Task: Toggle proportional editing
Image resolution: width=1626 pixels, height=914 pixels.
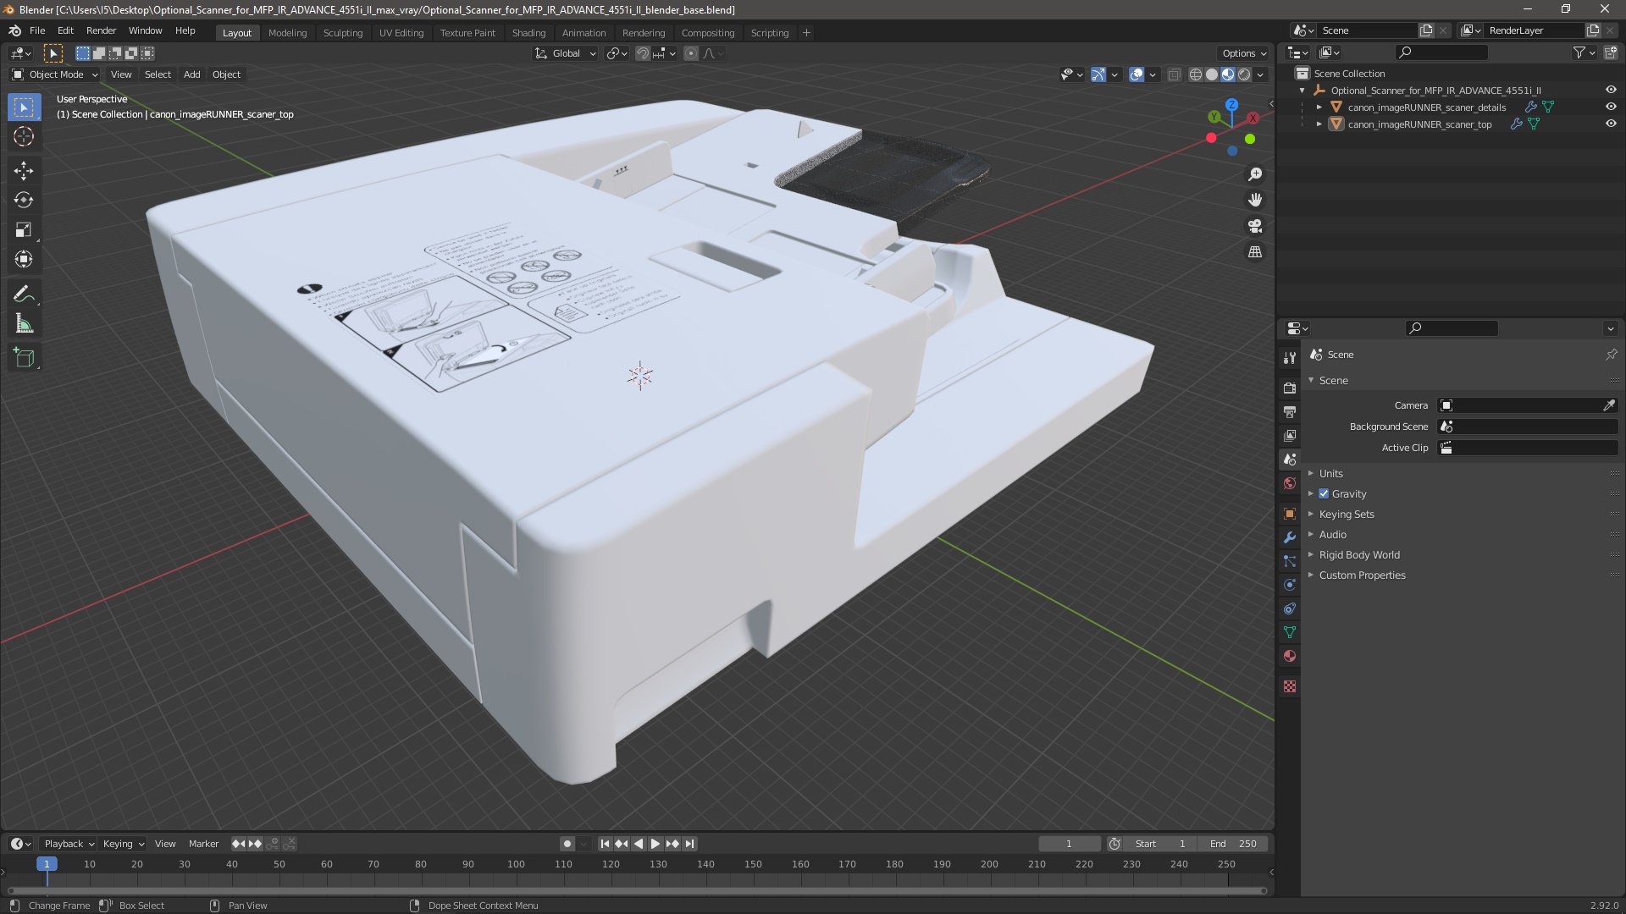Action: [x=691, y=53]
